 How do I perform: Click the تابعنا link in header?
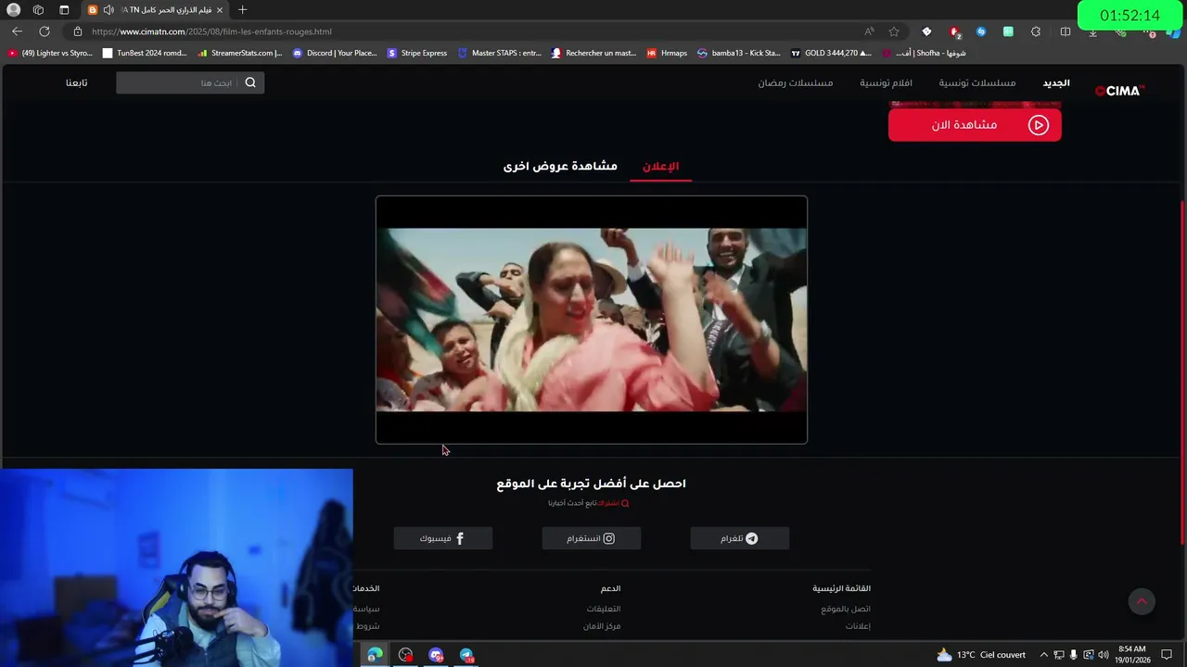click(76, 83)
